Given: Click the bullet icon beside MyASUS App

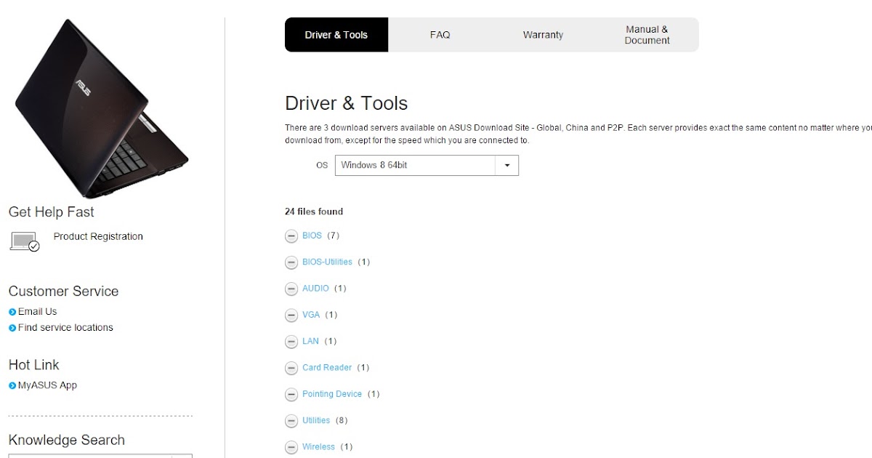Looking at the screenshot, I should (12, 386).
